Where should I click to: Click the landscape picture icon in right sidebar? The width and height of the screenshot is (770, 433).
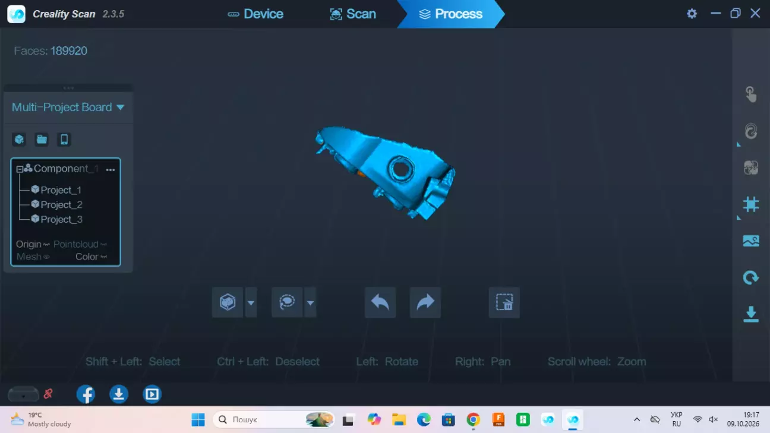751,241
